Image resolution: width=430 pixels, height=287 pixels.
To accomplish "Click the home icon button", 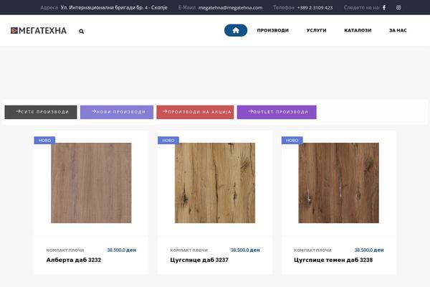I will click(x=236, y=30).
